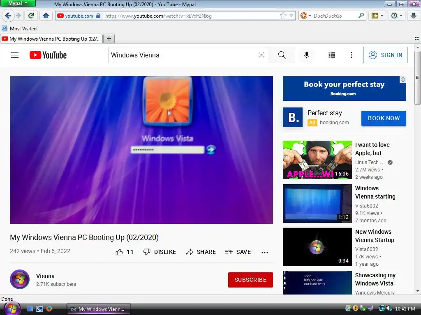Click the BOOK NOW button
Viewport: 421px width, 315px height.
tap(384, 118)
